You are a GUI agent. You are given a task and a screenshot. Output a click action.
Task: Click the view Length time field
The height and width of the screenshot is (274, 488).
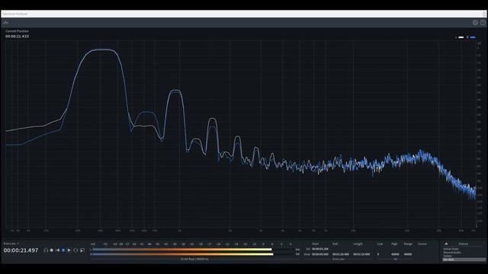click(x=361, y=254)
